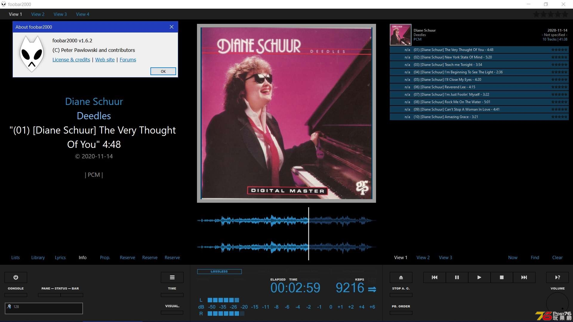
Task: Pause playback
Action: click(x=457, y=277)
